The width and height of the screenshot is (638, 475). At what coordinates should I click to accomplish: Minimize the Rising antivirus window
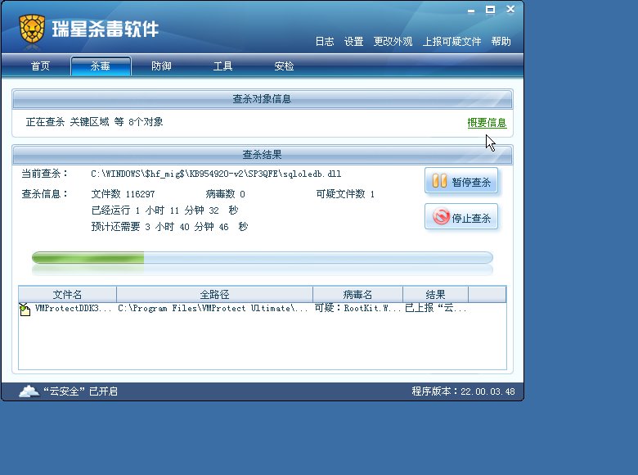[x=471, y=10]
